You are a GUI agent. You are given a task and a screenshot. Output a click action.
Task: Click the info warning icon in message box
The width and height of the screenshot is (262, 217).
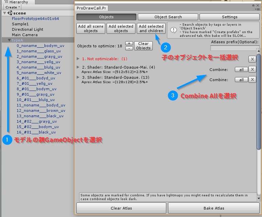pyautogui.click(x=173, y=30)
